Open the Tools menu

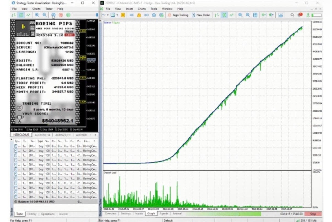click(x=154, y=9)
